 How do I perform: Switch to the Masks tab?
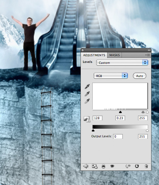[x=114, y=55]
